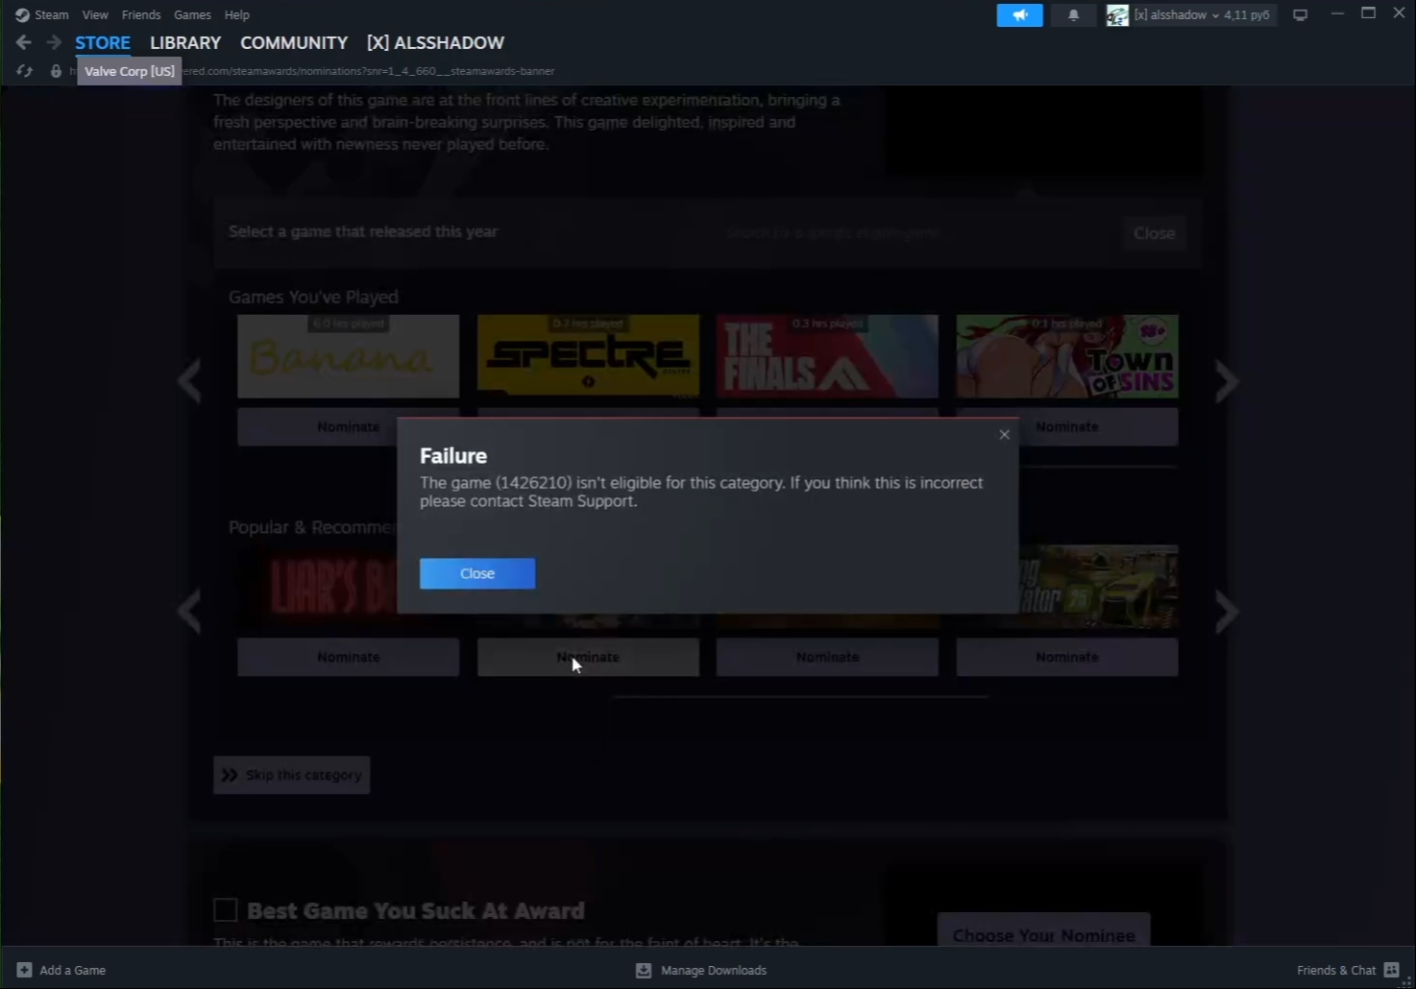
Task: Switch to the COMMUNITY tab
Action: pyautogui.click(x=294, y=43)
